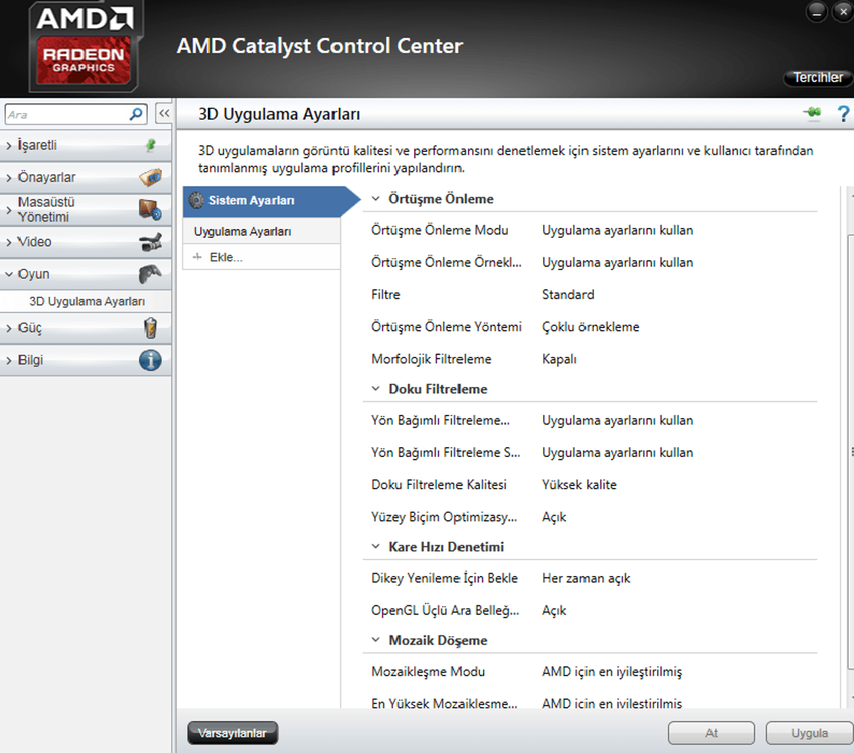Collapse the sidebar with the double-arrow button
The height and width of the screenshot is (753, 854).
point(163,113)
